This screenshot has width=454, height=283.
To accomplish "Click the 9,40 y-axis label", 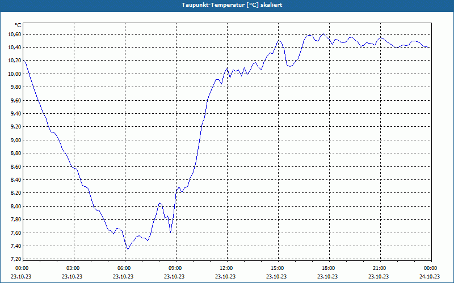I will [x=16, y=114].
